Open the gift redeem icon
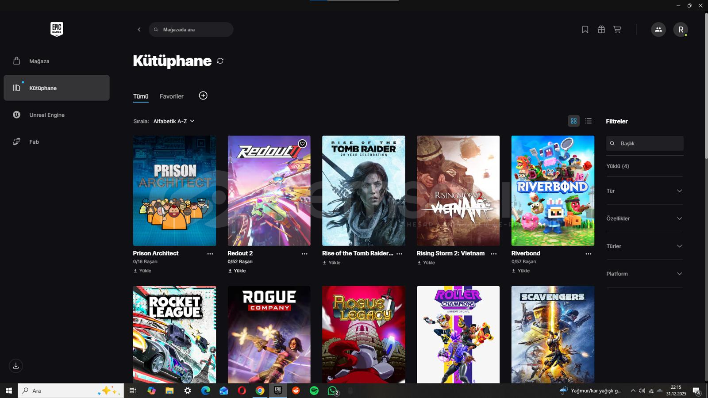 coord(601,30)
